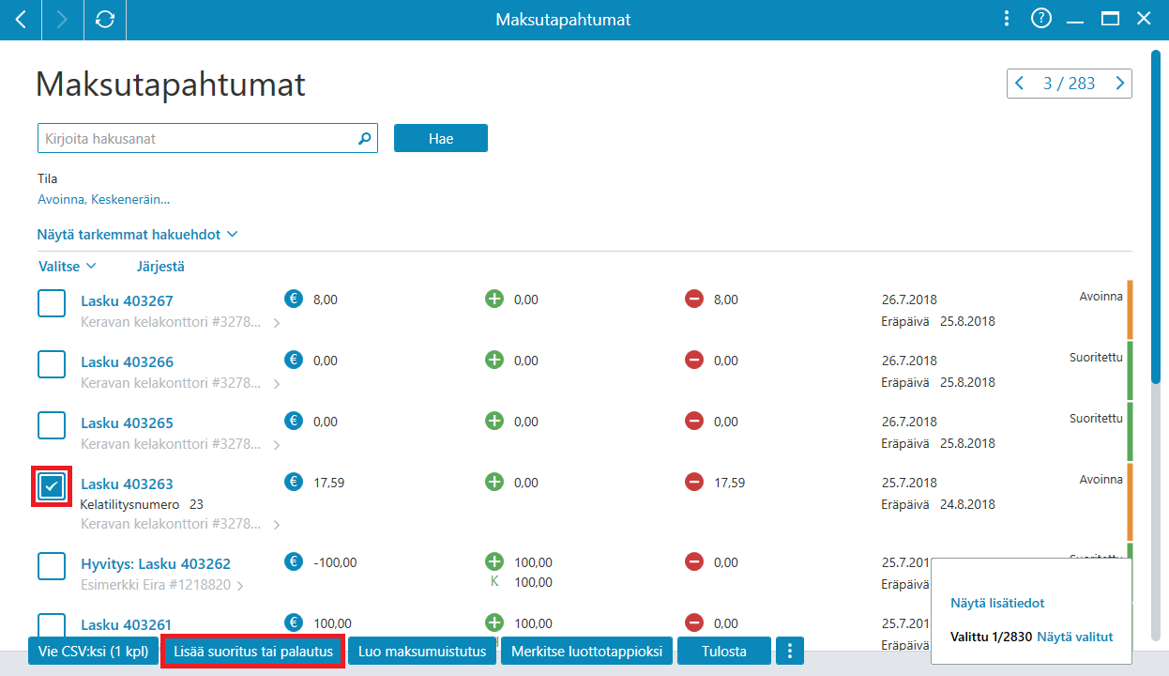Open the Tila filter Avoinna, Keskeneräin...

pyautogui.click(x=103, y=199)
